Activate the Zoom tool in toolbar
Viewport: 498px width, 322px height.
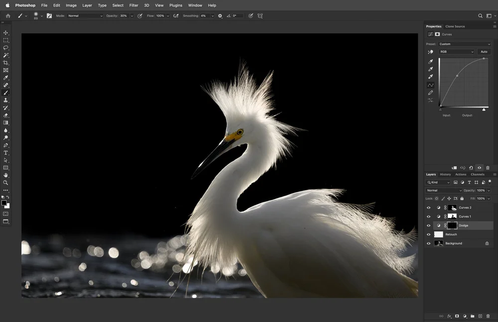(x=6, y=182)
